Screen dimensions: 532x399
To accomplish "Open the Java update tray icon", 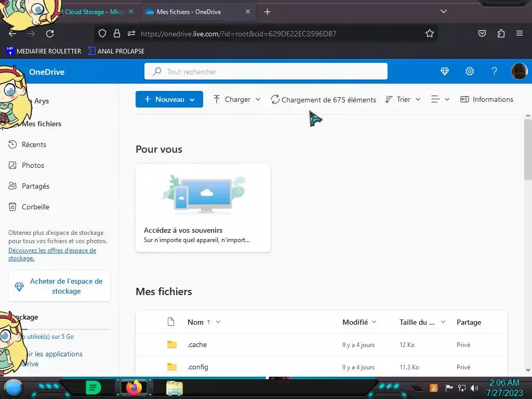I will click(434, 388).
